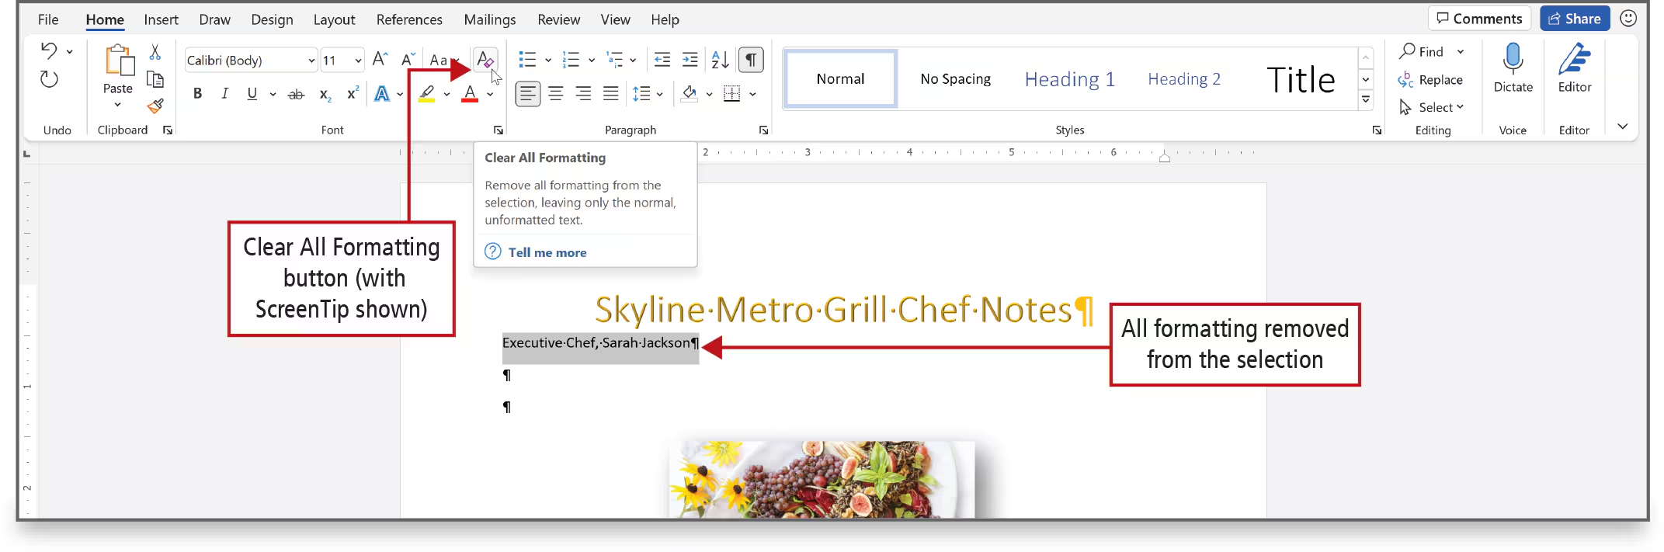Open the Editor pen icon

pyautogui.click(x=1574, y=59)
